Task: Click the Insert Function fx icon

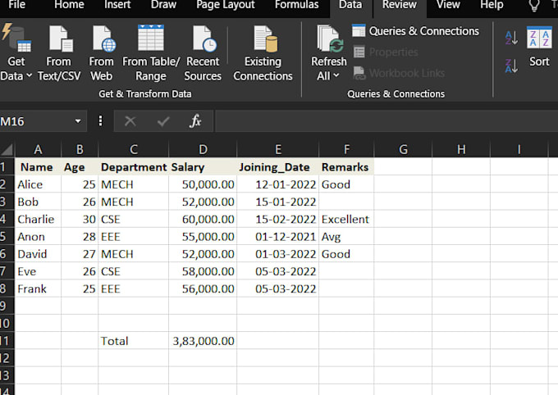Action: click(195, 121)
